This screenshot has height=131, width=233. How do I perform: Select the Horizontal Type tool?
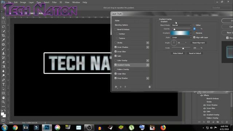click(3, 84)
